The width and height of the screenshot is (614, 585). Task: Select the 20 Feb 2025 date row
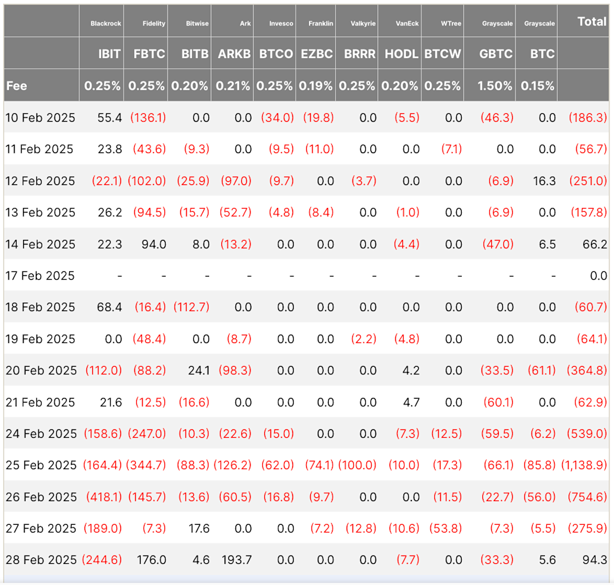tap(306, 371)
